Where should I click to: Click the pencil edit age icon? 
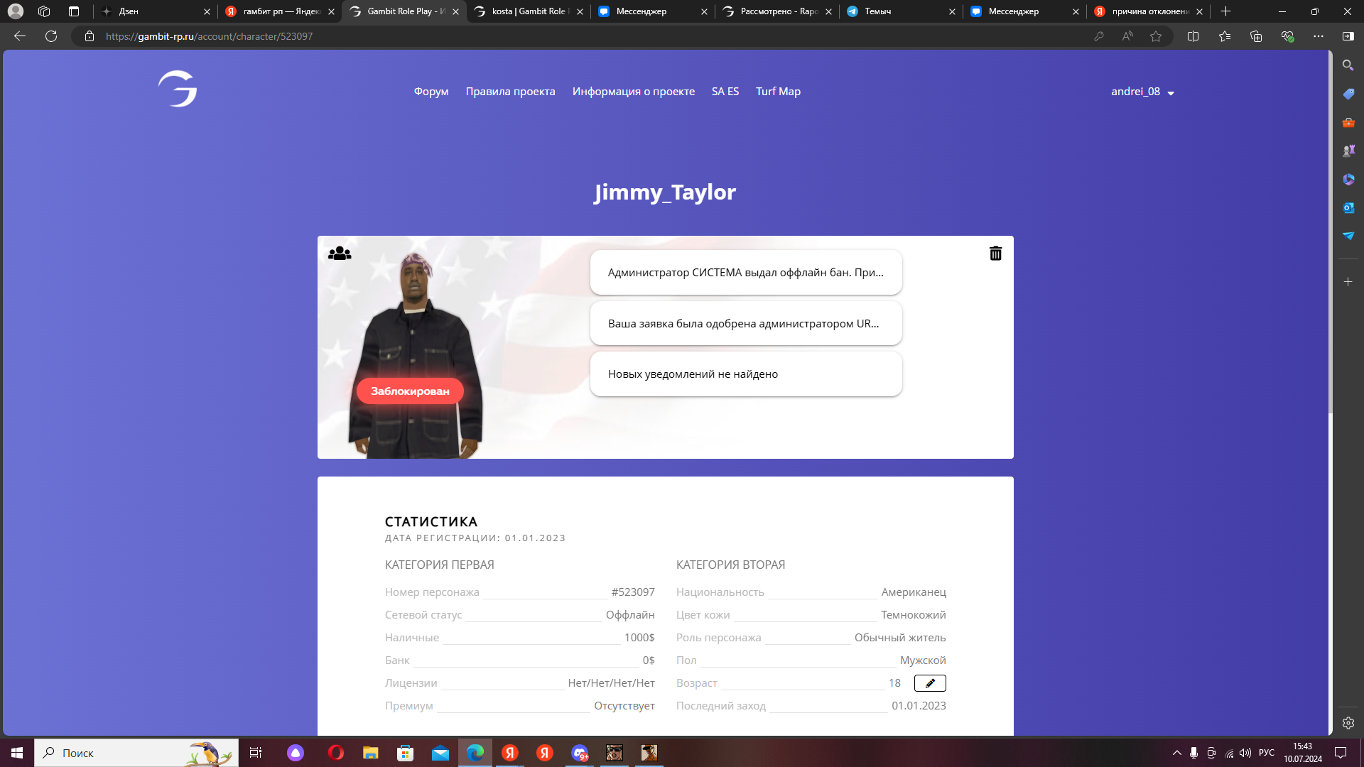(929, 683)
